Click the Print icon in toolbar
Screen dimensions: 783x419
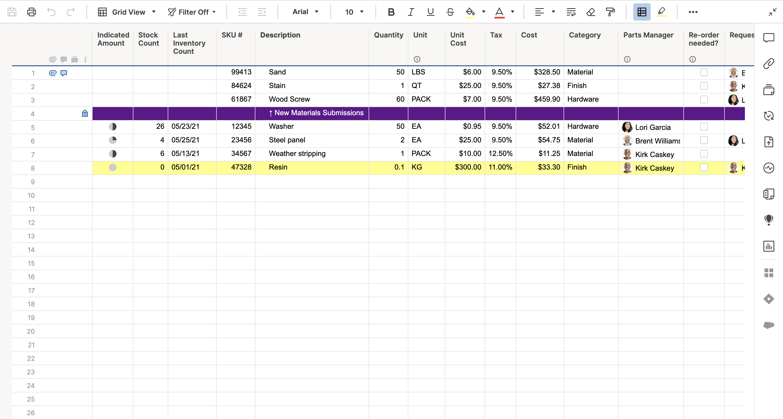[31, 12]
